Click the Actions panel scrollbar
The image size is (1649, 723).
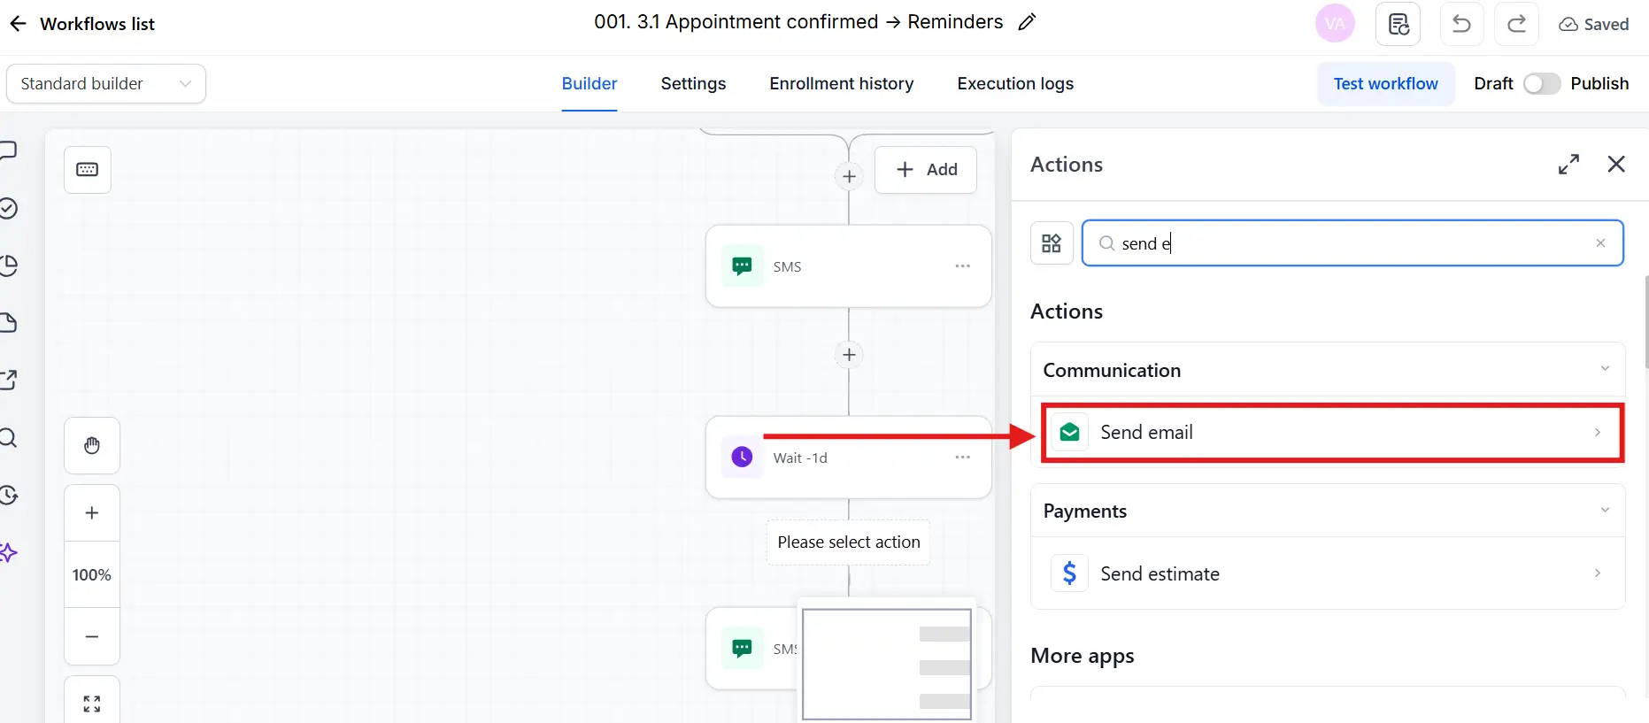coord(1645,323)
